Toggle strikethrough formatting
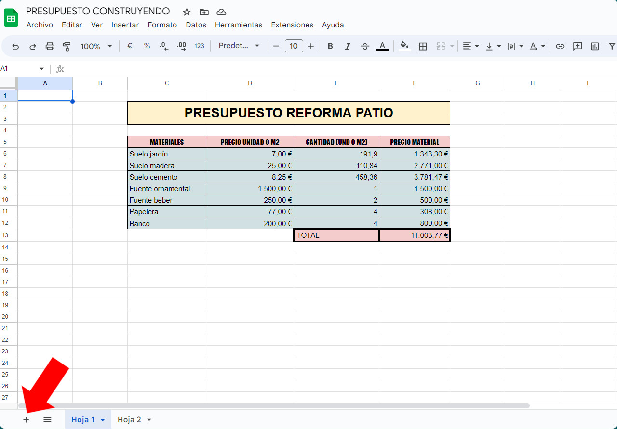This screenshot has width=617, height=429. [365, 46]
